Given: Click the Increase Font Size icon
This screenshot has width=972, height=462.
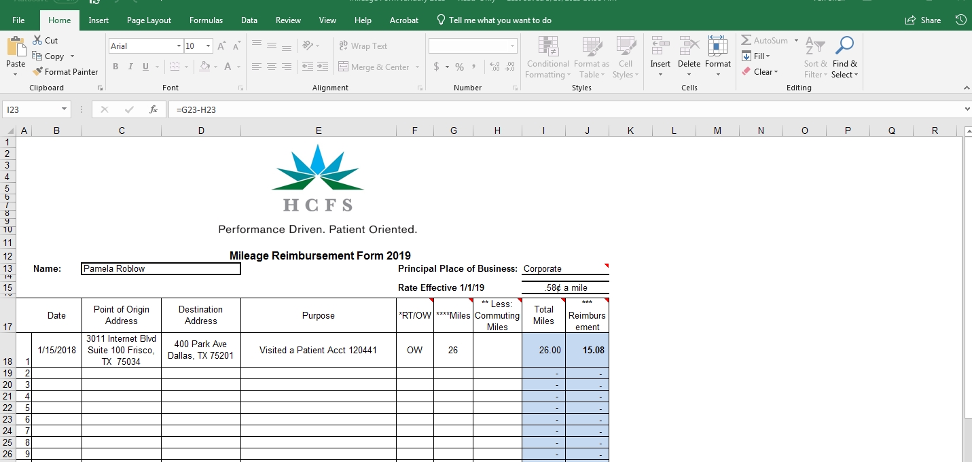Looking at the screenshot, I should click(x=221, y=46).
